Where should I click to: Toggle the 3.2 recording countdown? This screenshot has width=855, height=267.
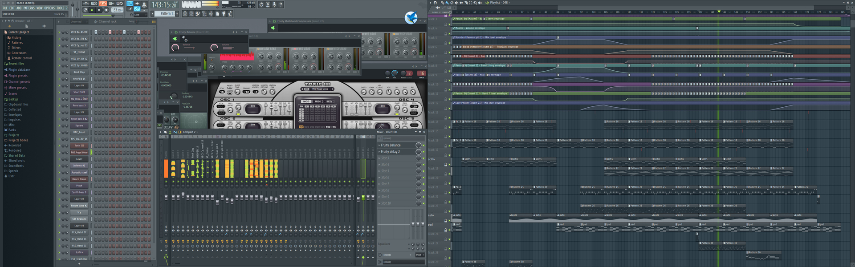[x=103, y=4]
